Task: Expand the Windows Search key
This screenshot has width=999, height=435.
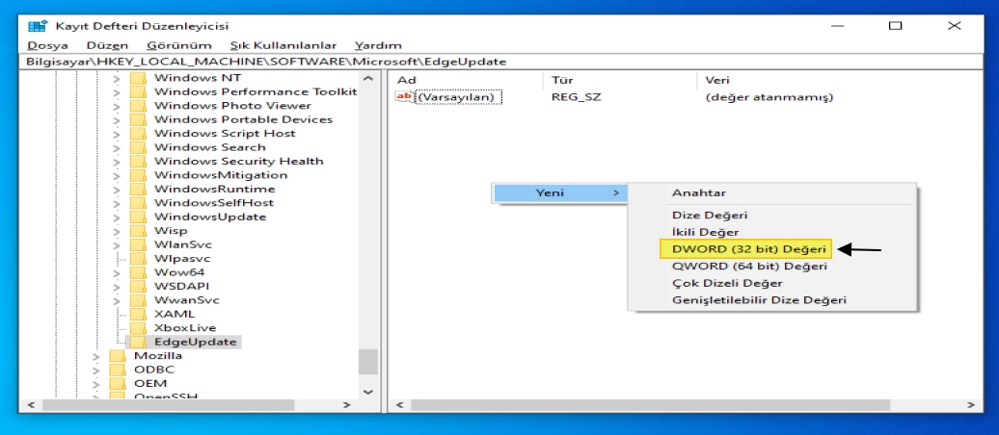Action: 117,148
